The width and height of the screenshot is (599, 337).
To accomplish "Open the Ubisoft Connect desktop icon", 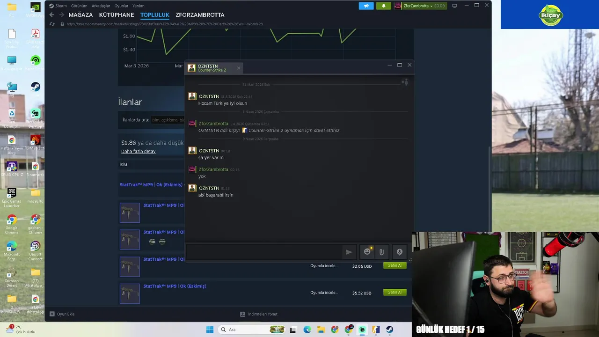I will pyautogui.click(x=35, y=251).
